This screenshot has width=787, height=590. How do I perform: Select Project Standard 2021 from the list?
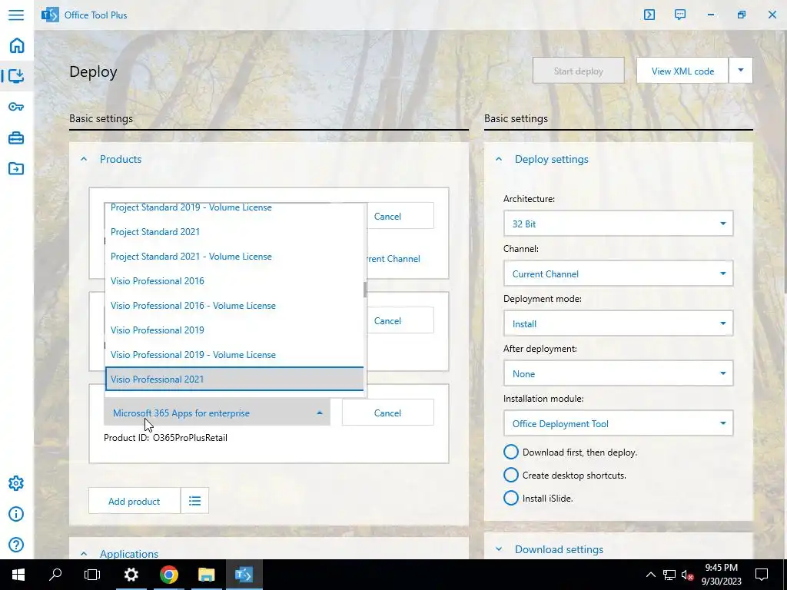234,232
